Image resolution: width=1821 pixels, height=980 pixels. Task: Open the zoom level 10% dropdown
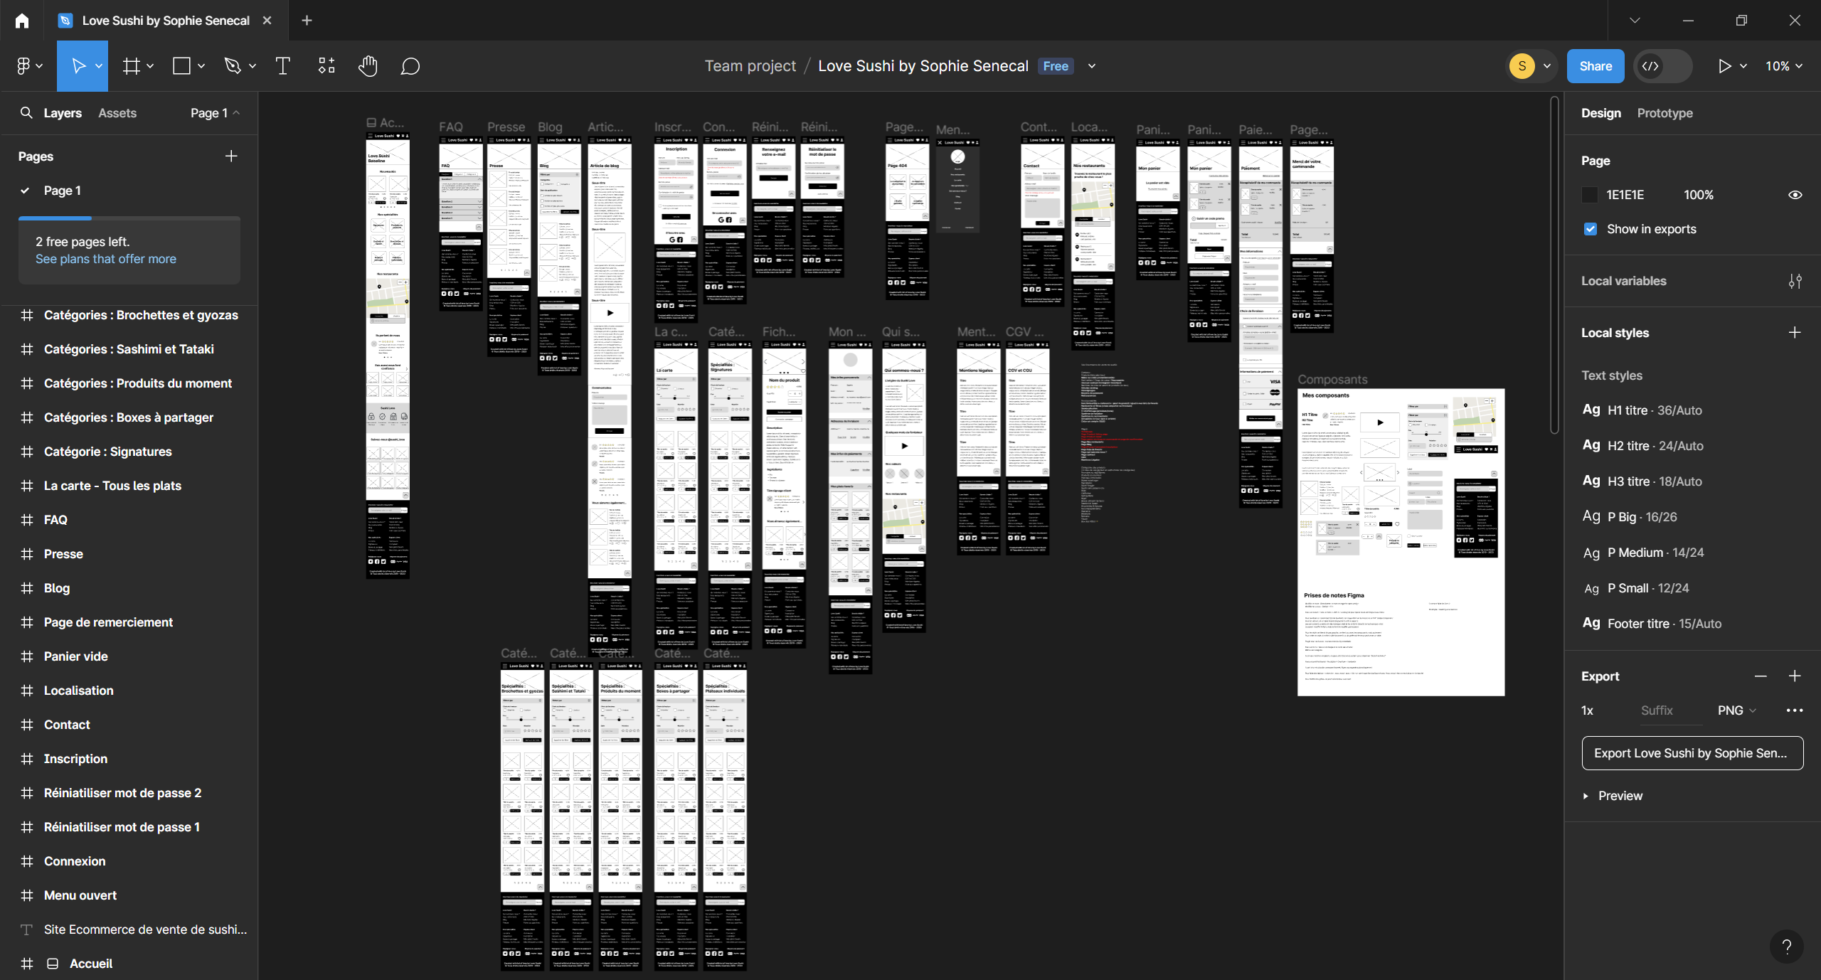tap(1783, 66)
